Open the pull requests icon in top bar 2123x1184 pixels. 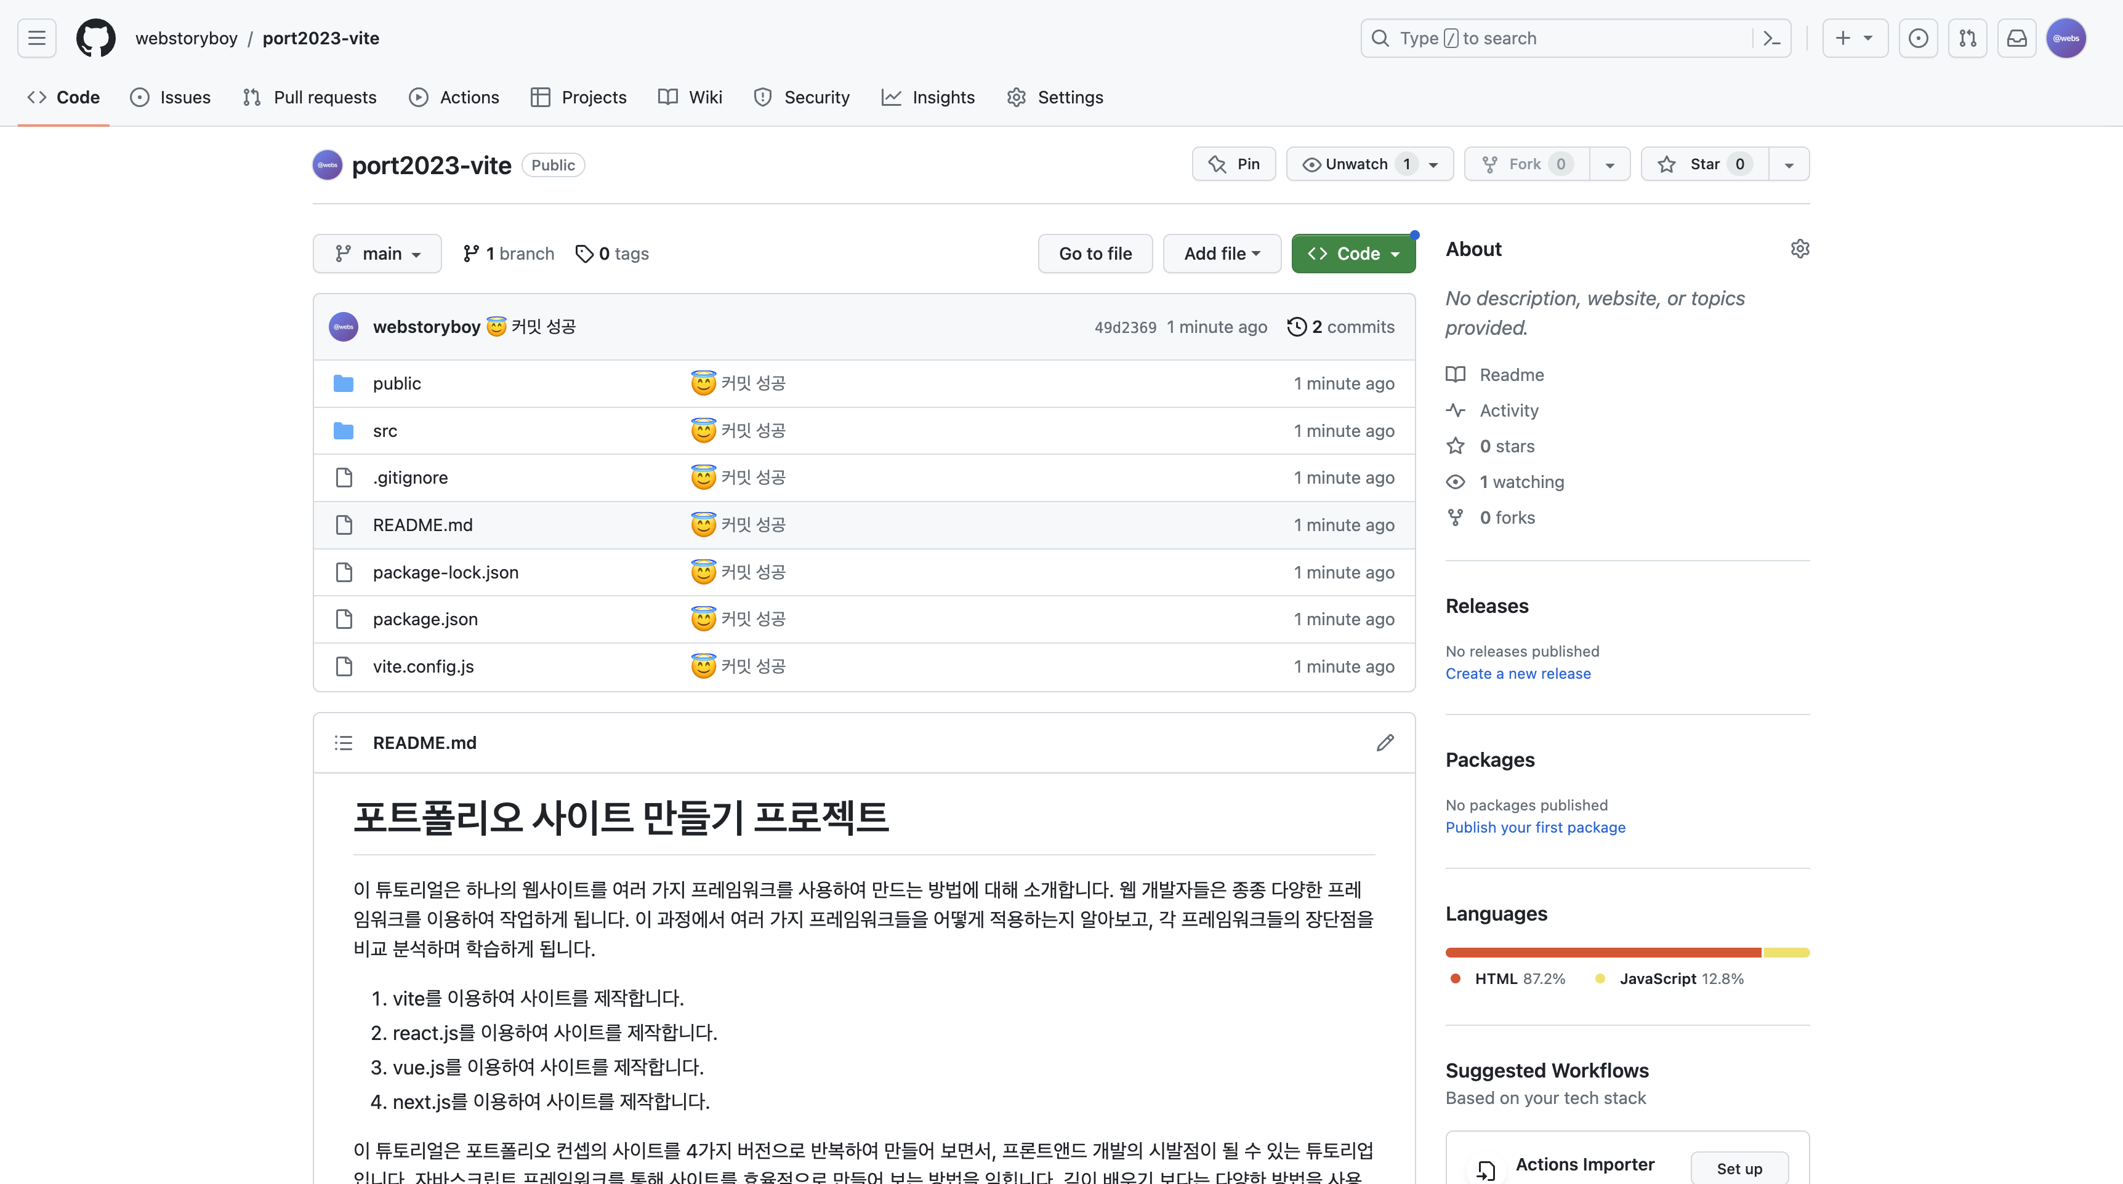click(x=1967, y=38)
